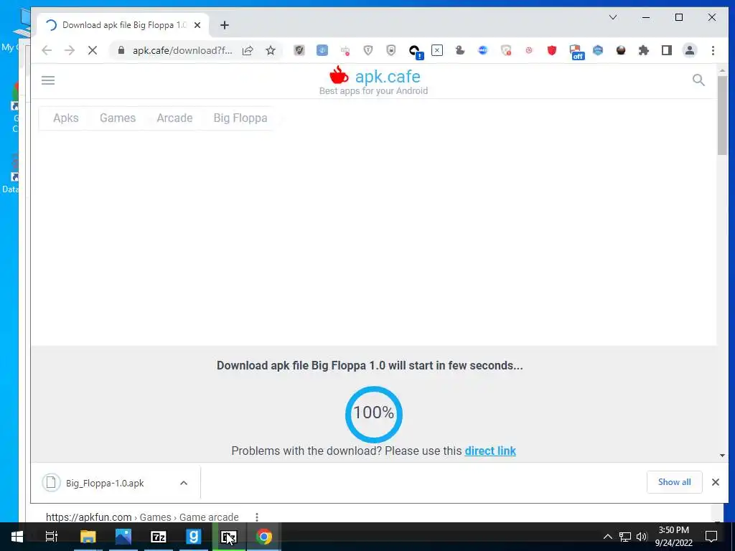The width and height of the screenshot is (735, 551).
Task: Stop loading the page
Action: [93, 50]
